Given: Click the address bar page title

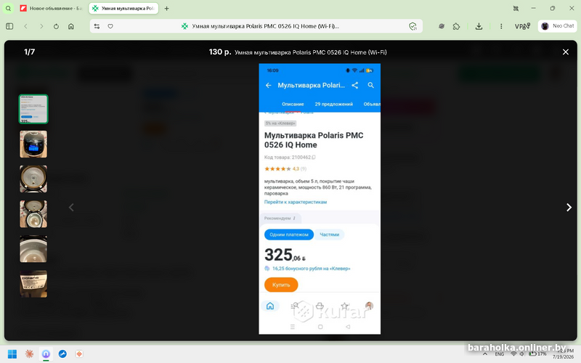Looking at the screenshot, I should pos(265,26).
